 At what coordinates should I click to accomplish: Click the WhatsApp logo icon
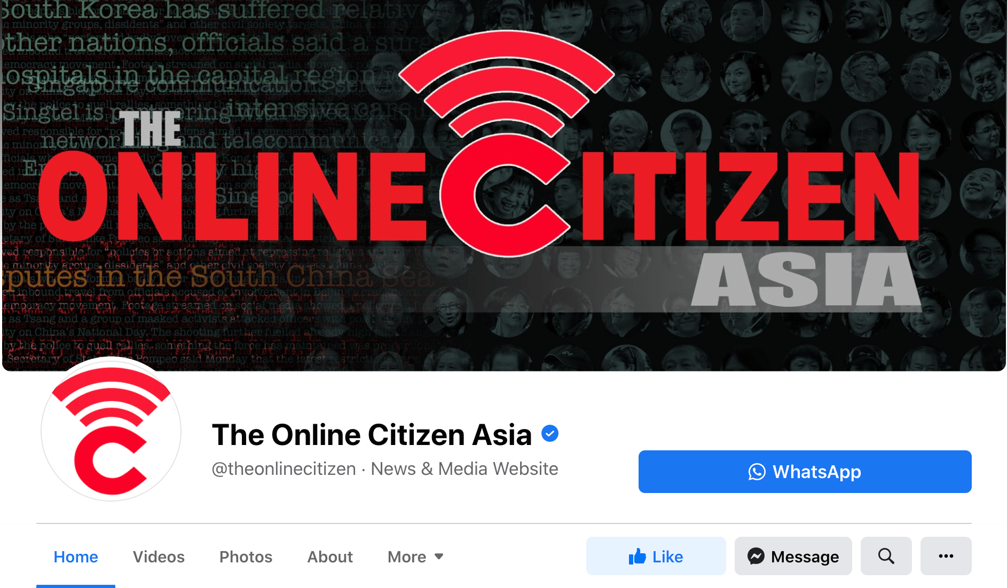[x=757, y=472]
